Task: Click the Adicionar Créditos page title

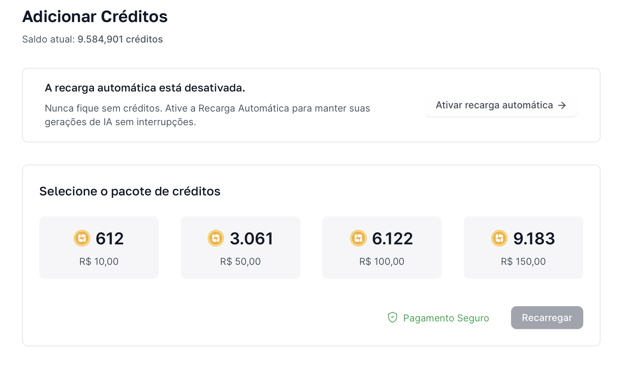Action: point(95,17)
